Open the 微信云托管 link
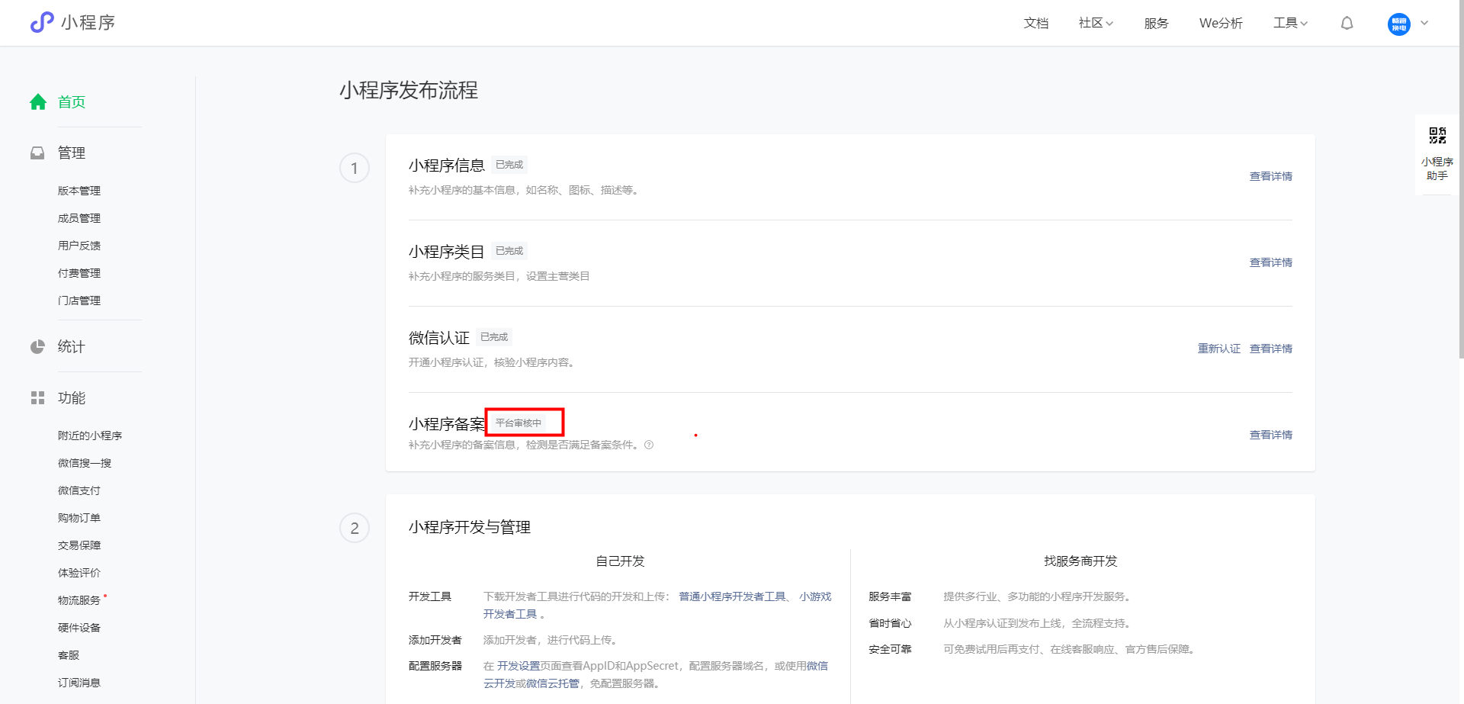 coord(553,683)
